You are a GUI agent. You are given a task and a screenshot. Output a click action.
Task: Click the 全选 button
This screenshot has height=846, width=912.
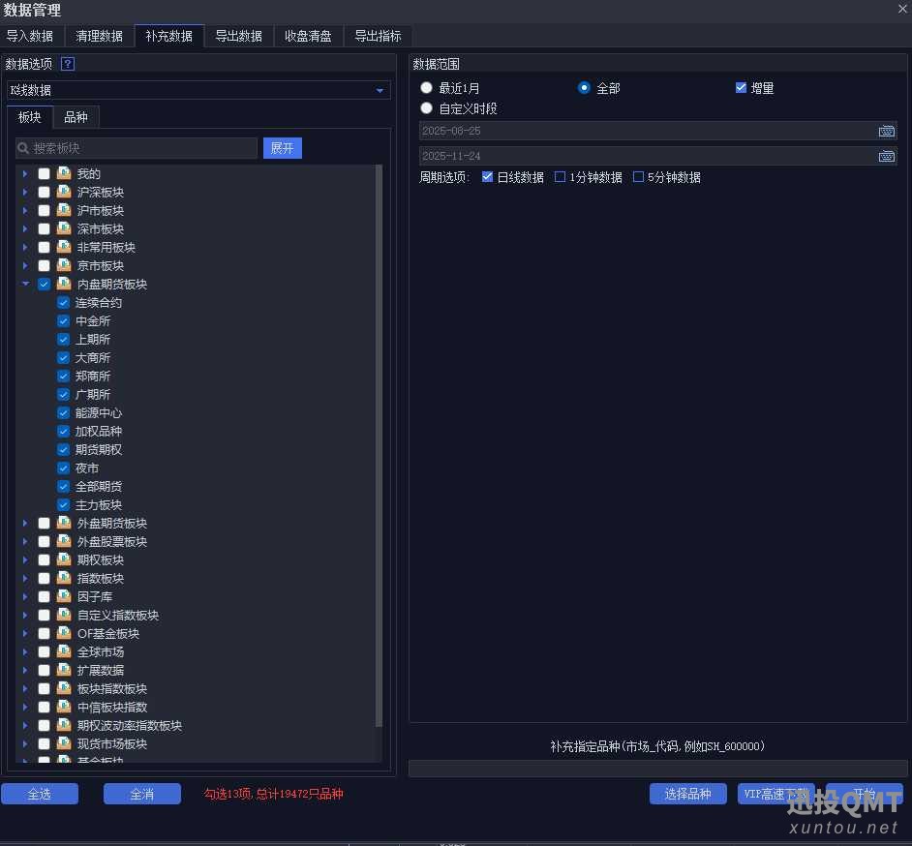[x=40, y=794]
